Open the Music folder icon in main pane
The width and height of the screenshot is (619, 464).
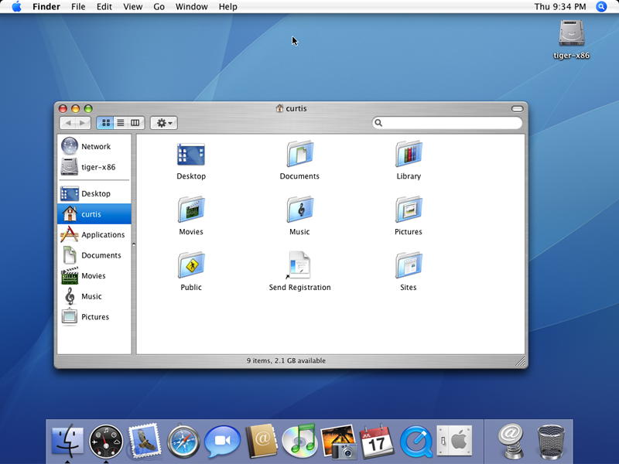click(299, 210)
